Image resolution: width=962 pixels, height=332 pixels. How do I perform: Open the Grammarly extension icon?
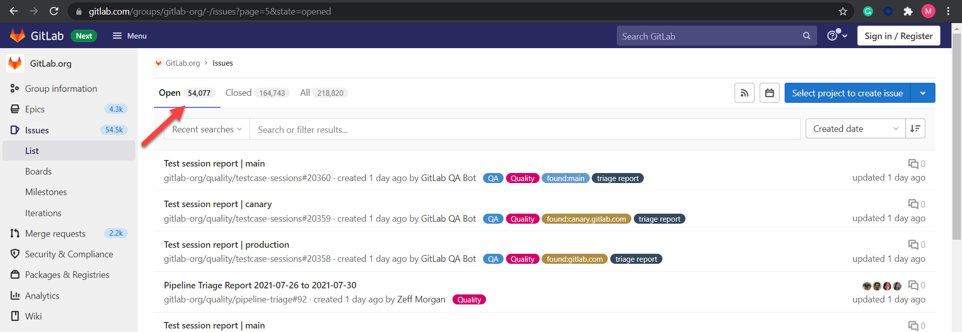[x=868, y=11]
